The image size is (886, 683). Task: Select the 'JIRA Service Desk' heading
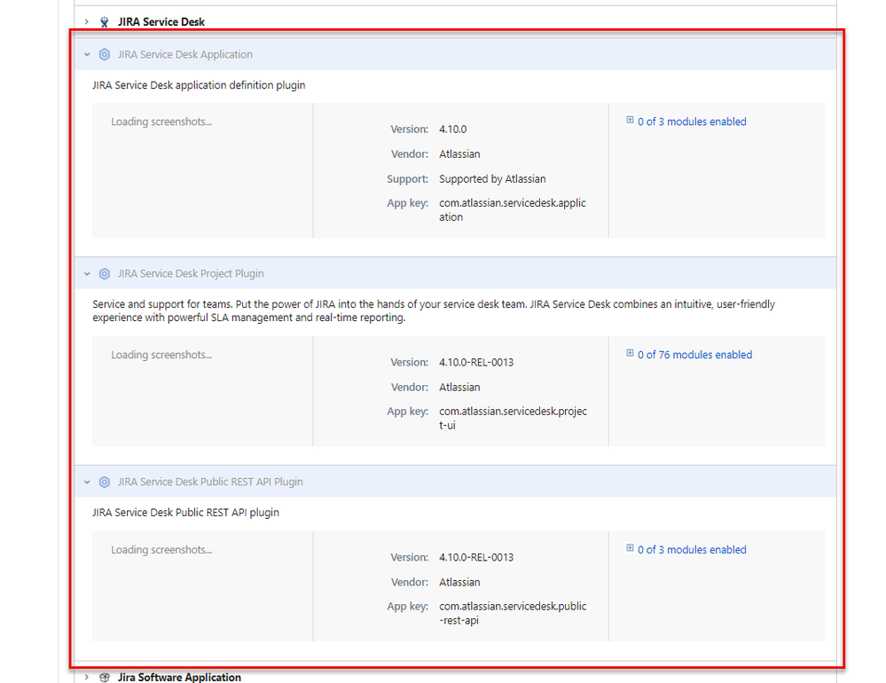pyautogui.click(x=161, y=22)
